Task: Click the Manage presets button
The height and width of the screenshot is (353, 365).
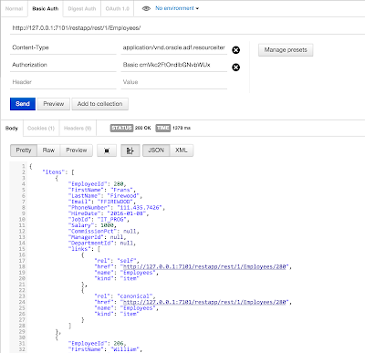Action: pyautogui.click(x=286, y=50)
